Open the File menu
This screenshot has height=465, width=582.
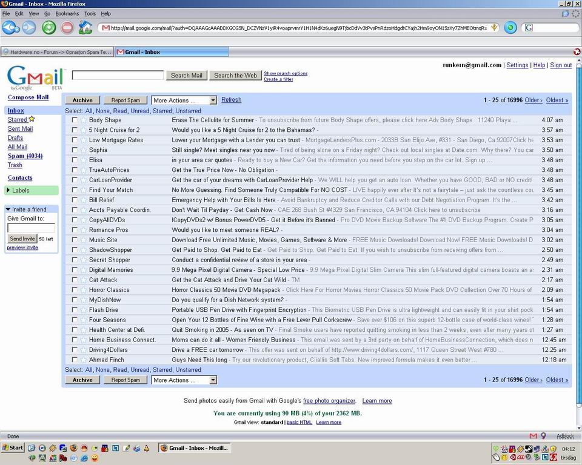click(x=6, y=14)
